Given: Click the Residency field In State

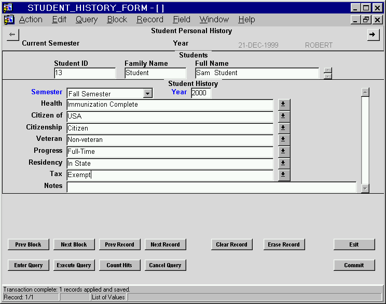Looking at the screenshot, I should pyautogui.click(x=170, y=164).
